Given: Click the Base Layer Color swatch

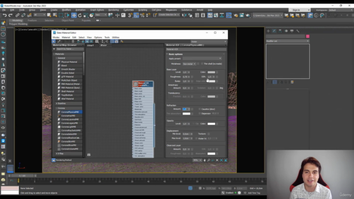Looking at the screenshot, I should click(x=211, y=72).
